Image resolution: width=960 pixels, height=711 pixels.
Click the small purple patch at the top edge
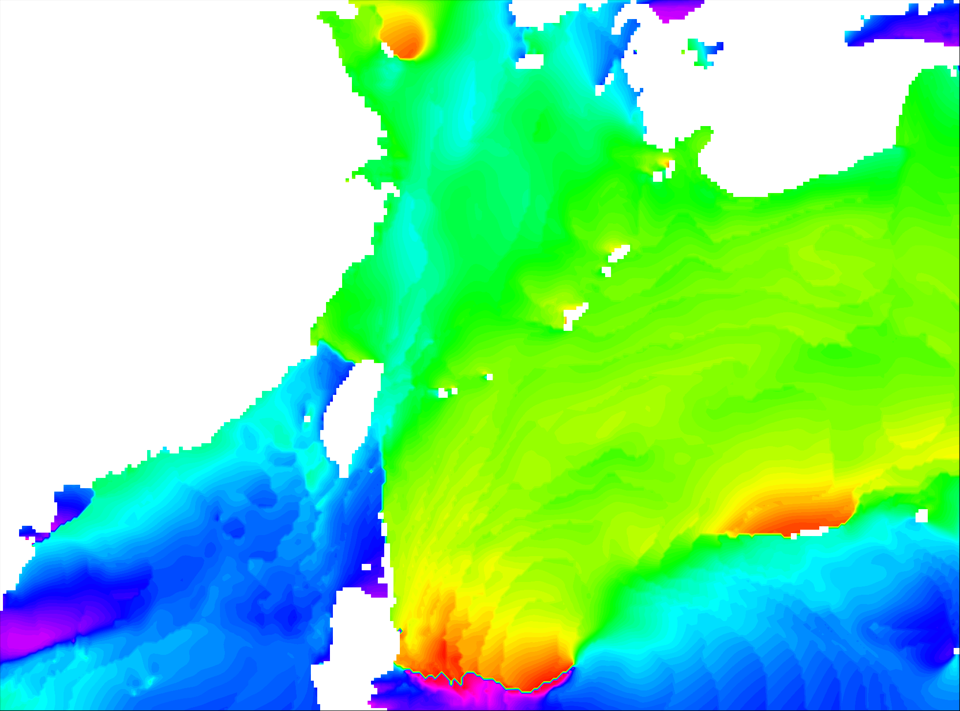(676, 10)
